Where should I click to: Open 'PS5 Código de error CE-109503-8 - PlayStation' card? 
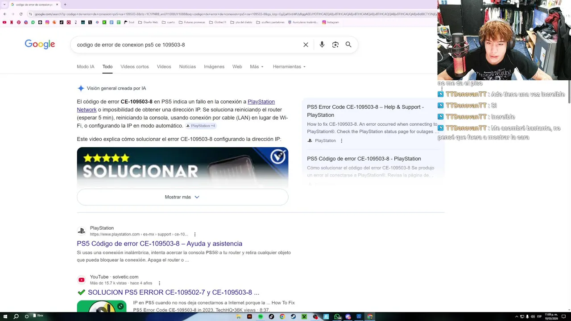click(x=364, y=159)
